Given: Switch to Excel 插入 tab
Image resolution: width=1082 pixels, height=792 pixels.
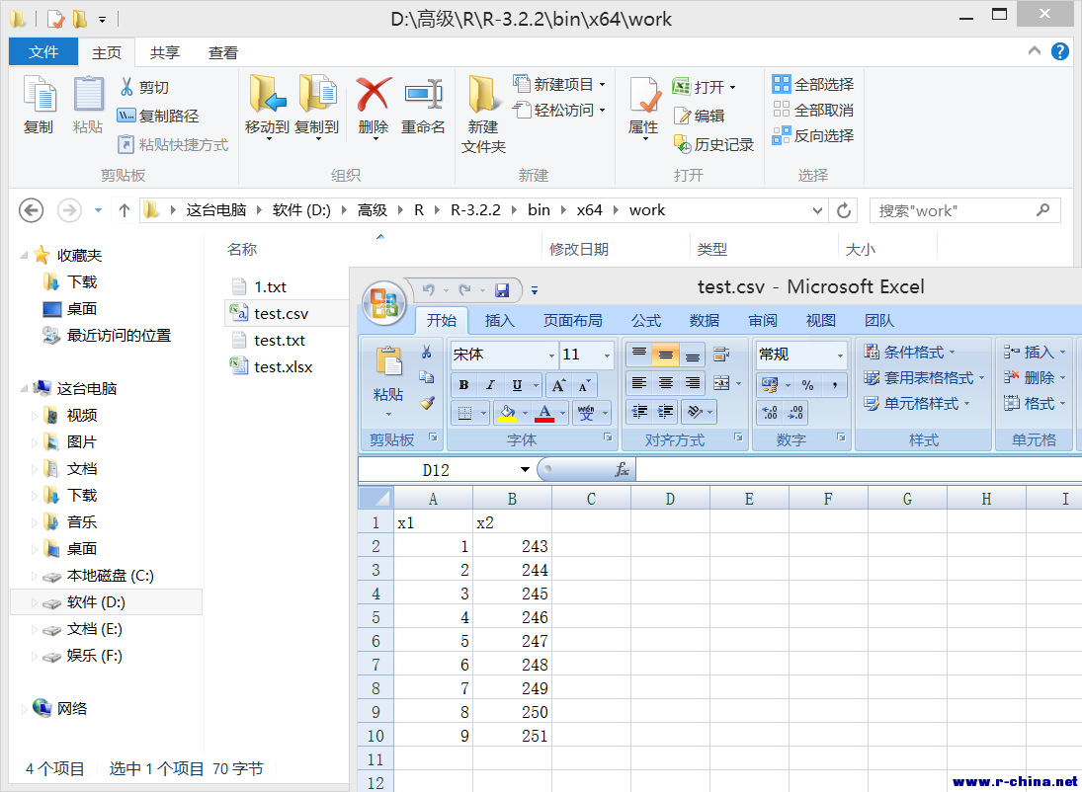Looking at the screenshot, I should [x=500, y=321].
